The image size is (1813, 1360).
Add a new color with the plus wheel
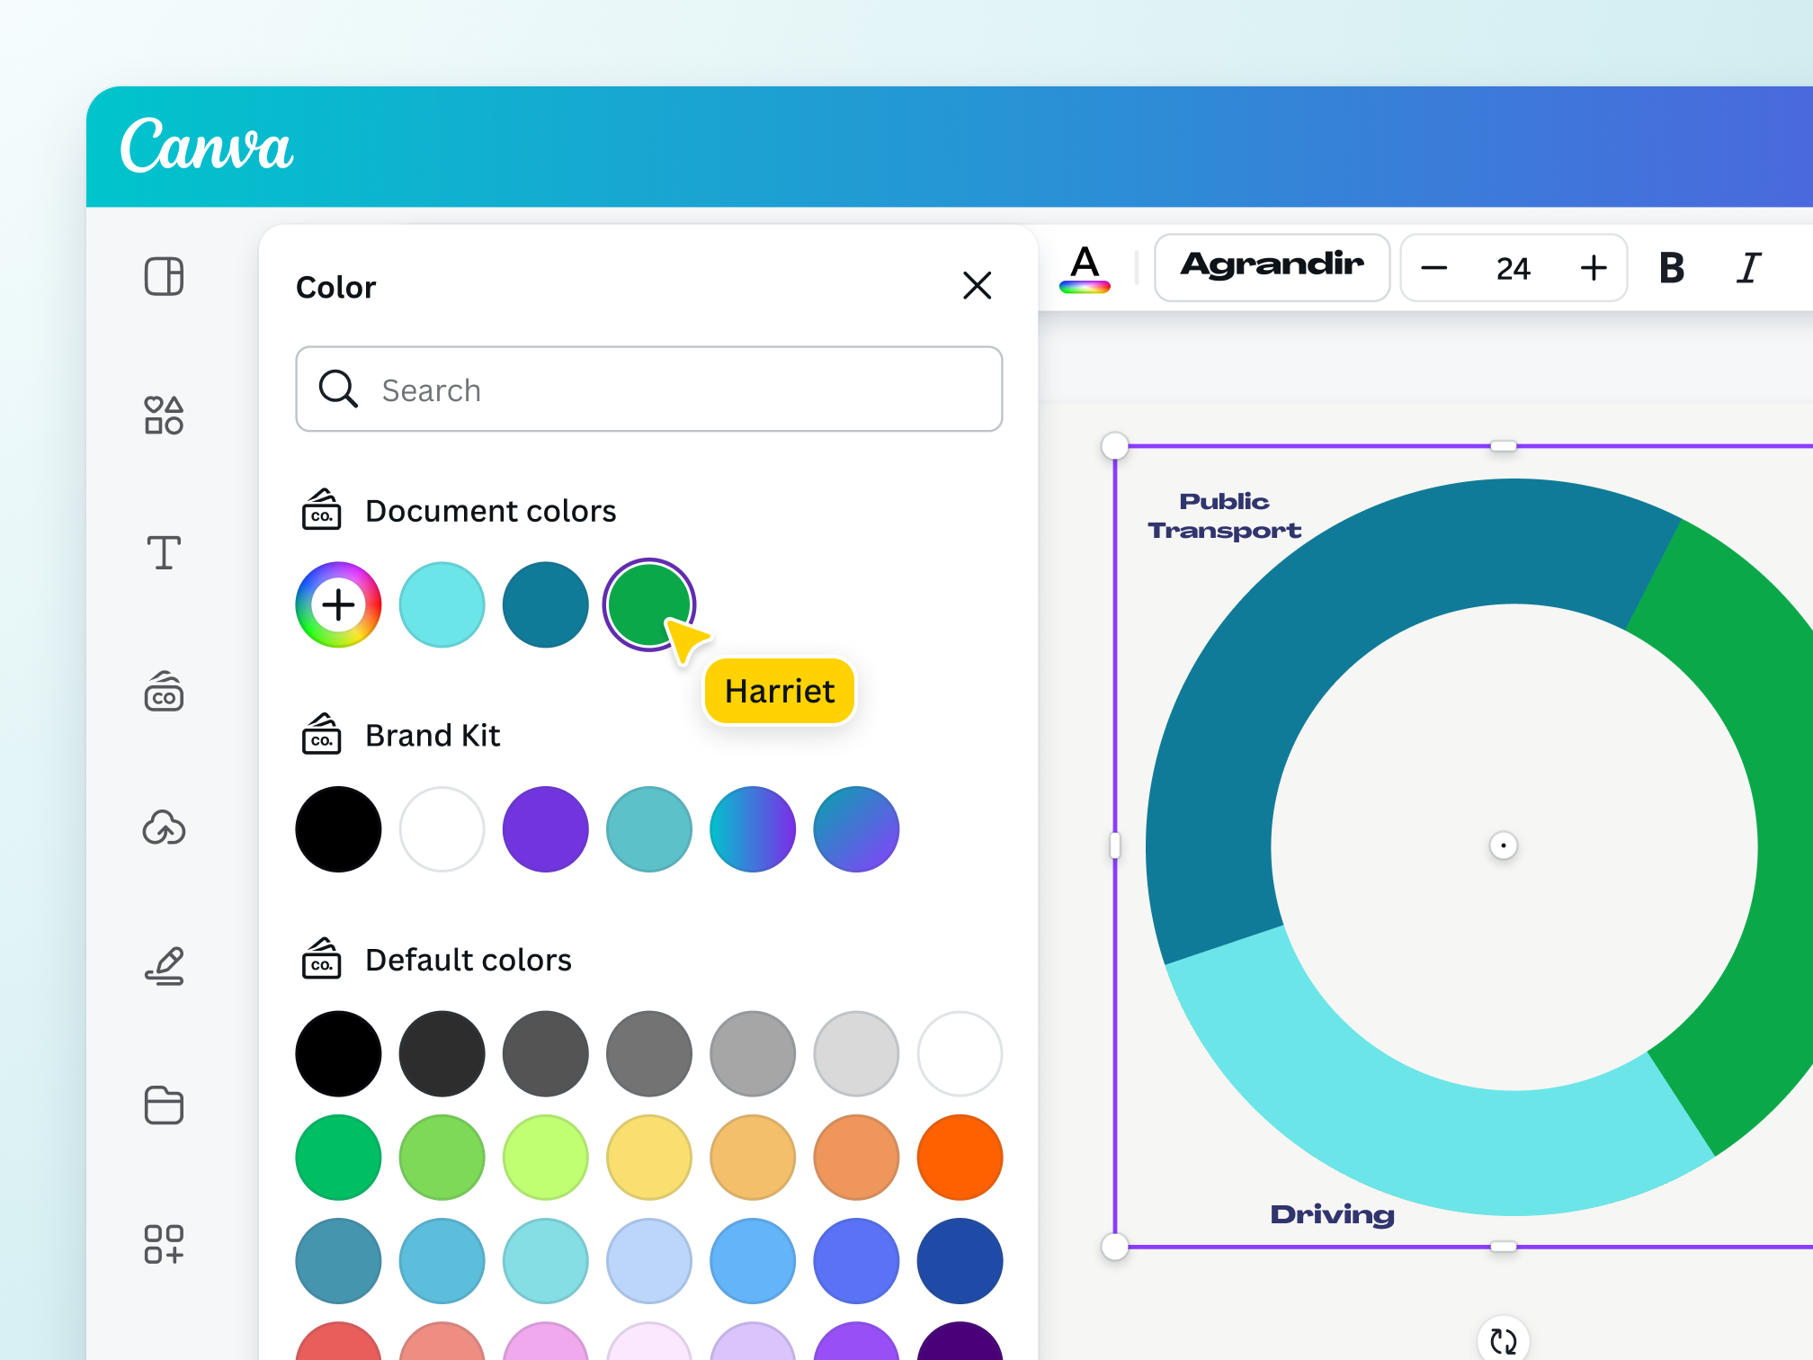[x=338, y=604]
